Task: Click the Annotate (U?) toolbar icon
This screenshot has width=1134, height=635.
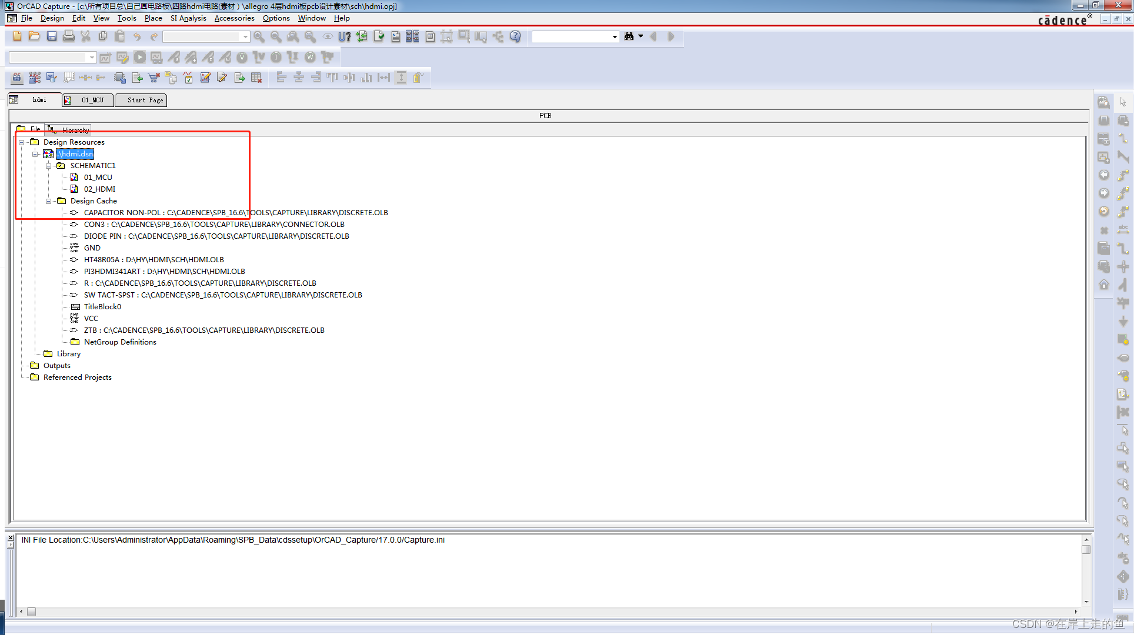Action: coord(344,36)
